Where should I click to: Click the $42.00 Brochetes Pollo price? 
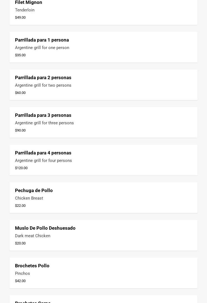[x=20, y=281]
